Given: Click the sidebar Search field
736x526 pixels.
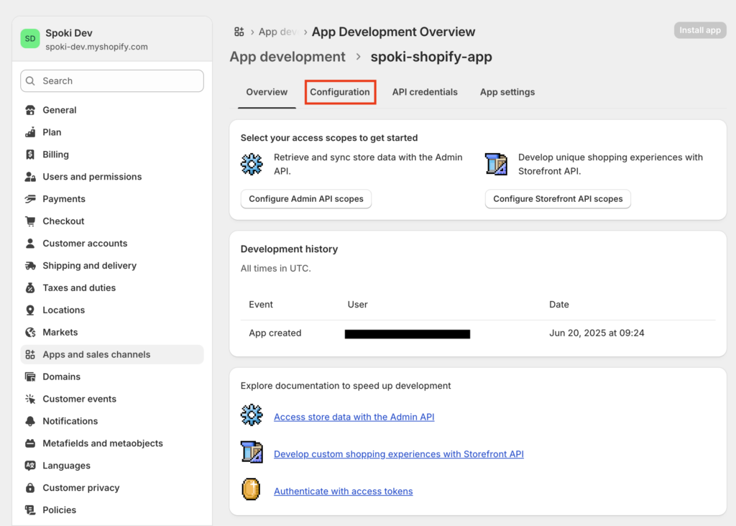Looking at the screenshot, I should click(112, 81).
